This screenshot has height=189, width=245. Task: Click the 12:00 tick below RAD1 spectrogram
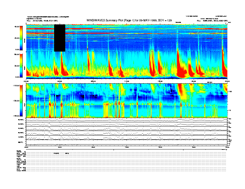click(127, 81)
